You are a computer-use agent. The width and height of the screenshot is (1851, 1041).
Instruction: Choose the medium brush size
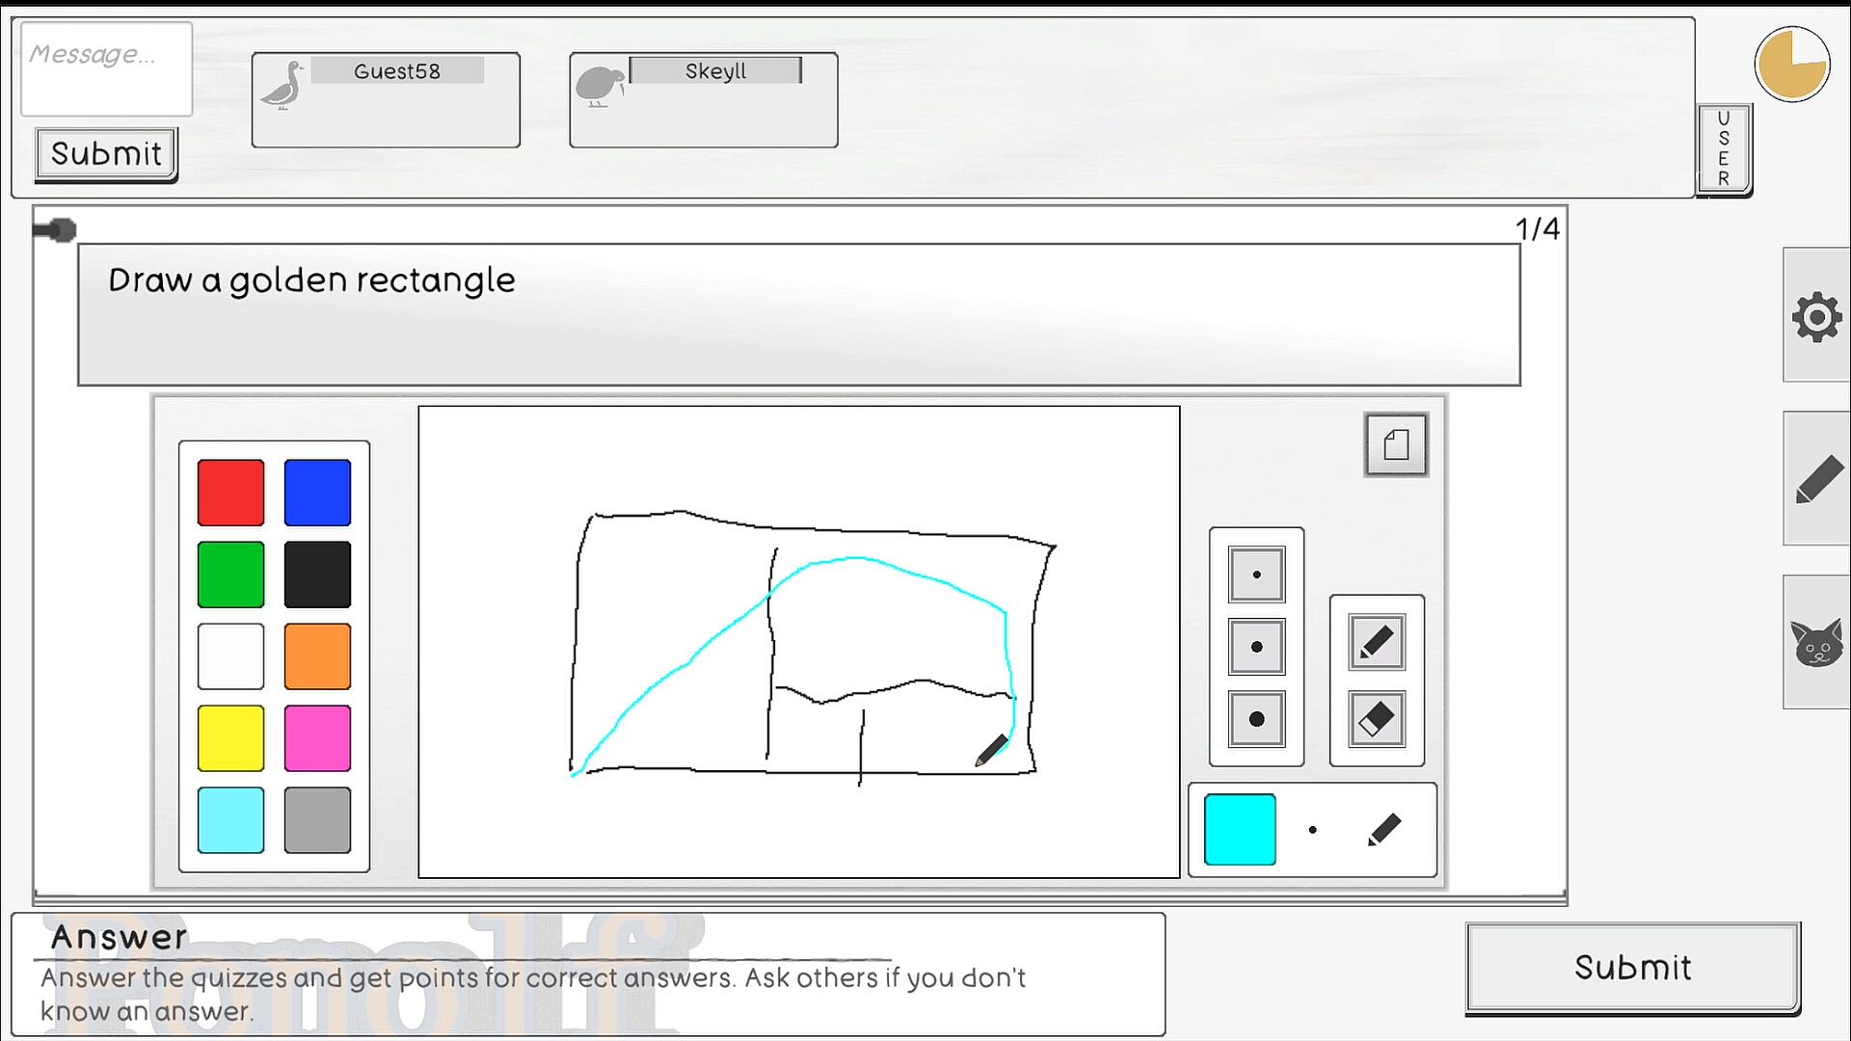click(1256, 647)
